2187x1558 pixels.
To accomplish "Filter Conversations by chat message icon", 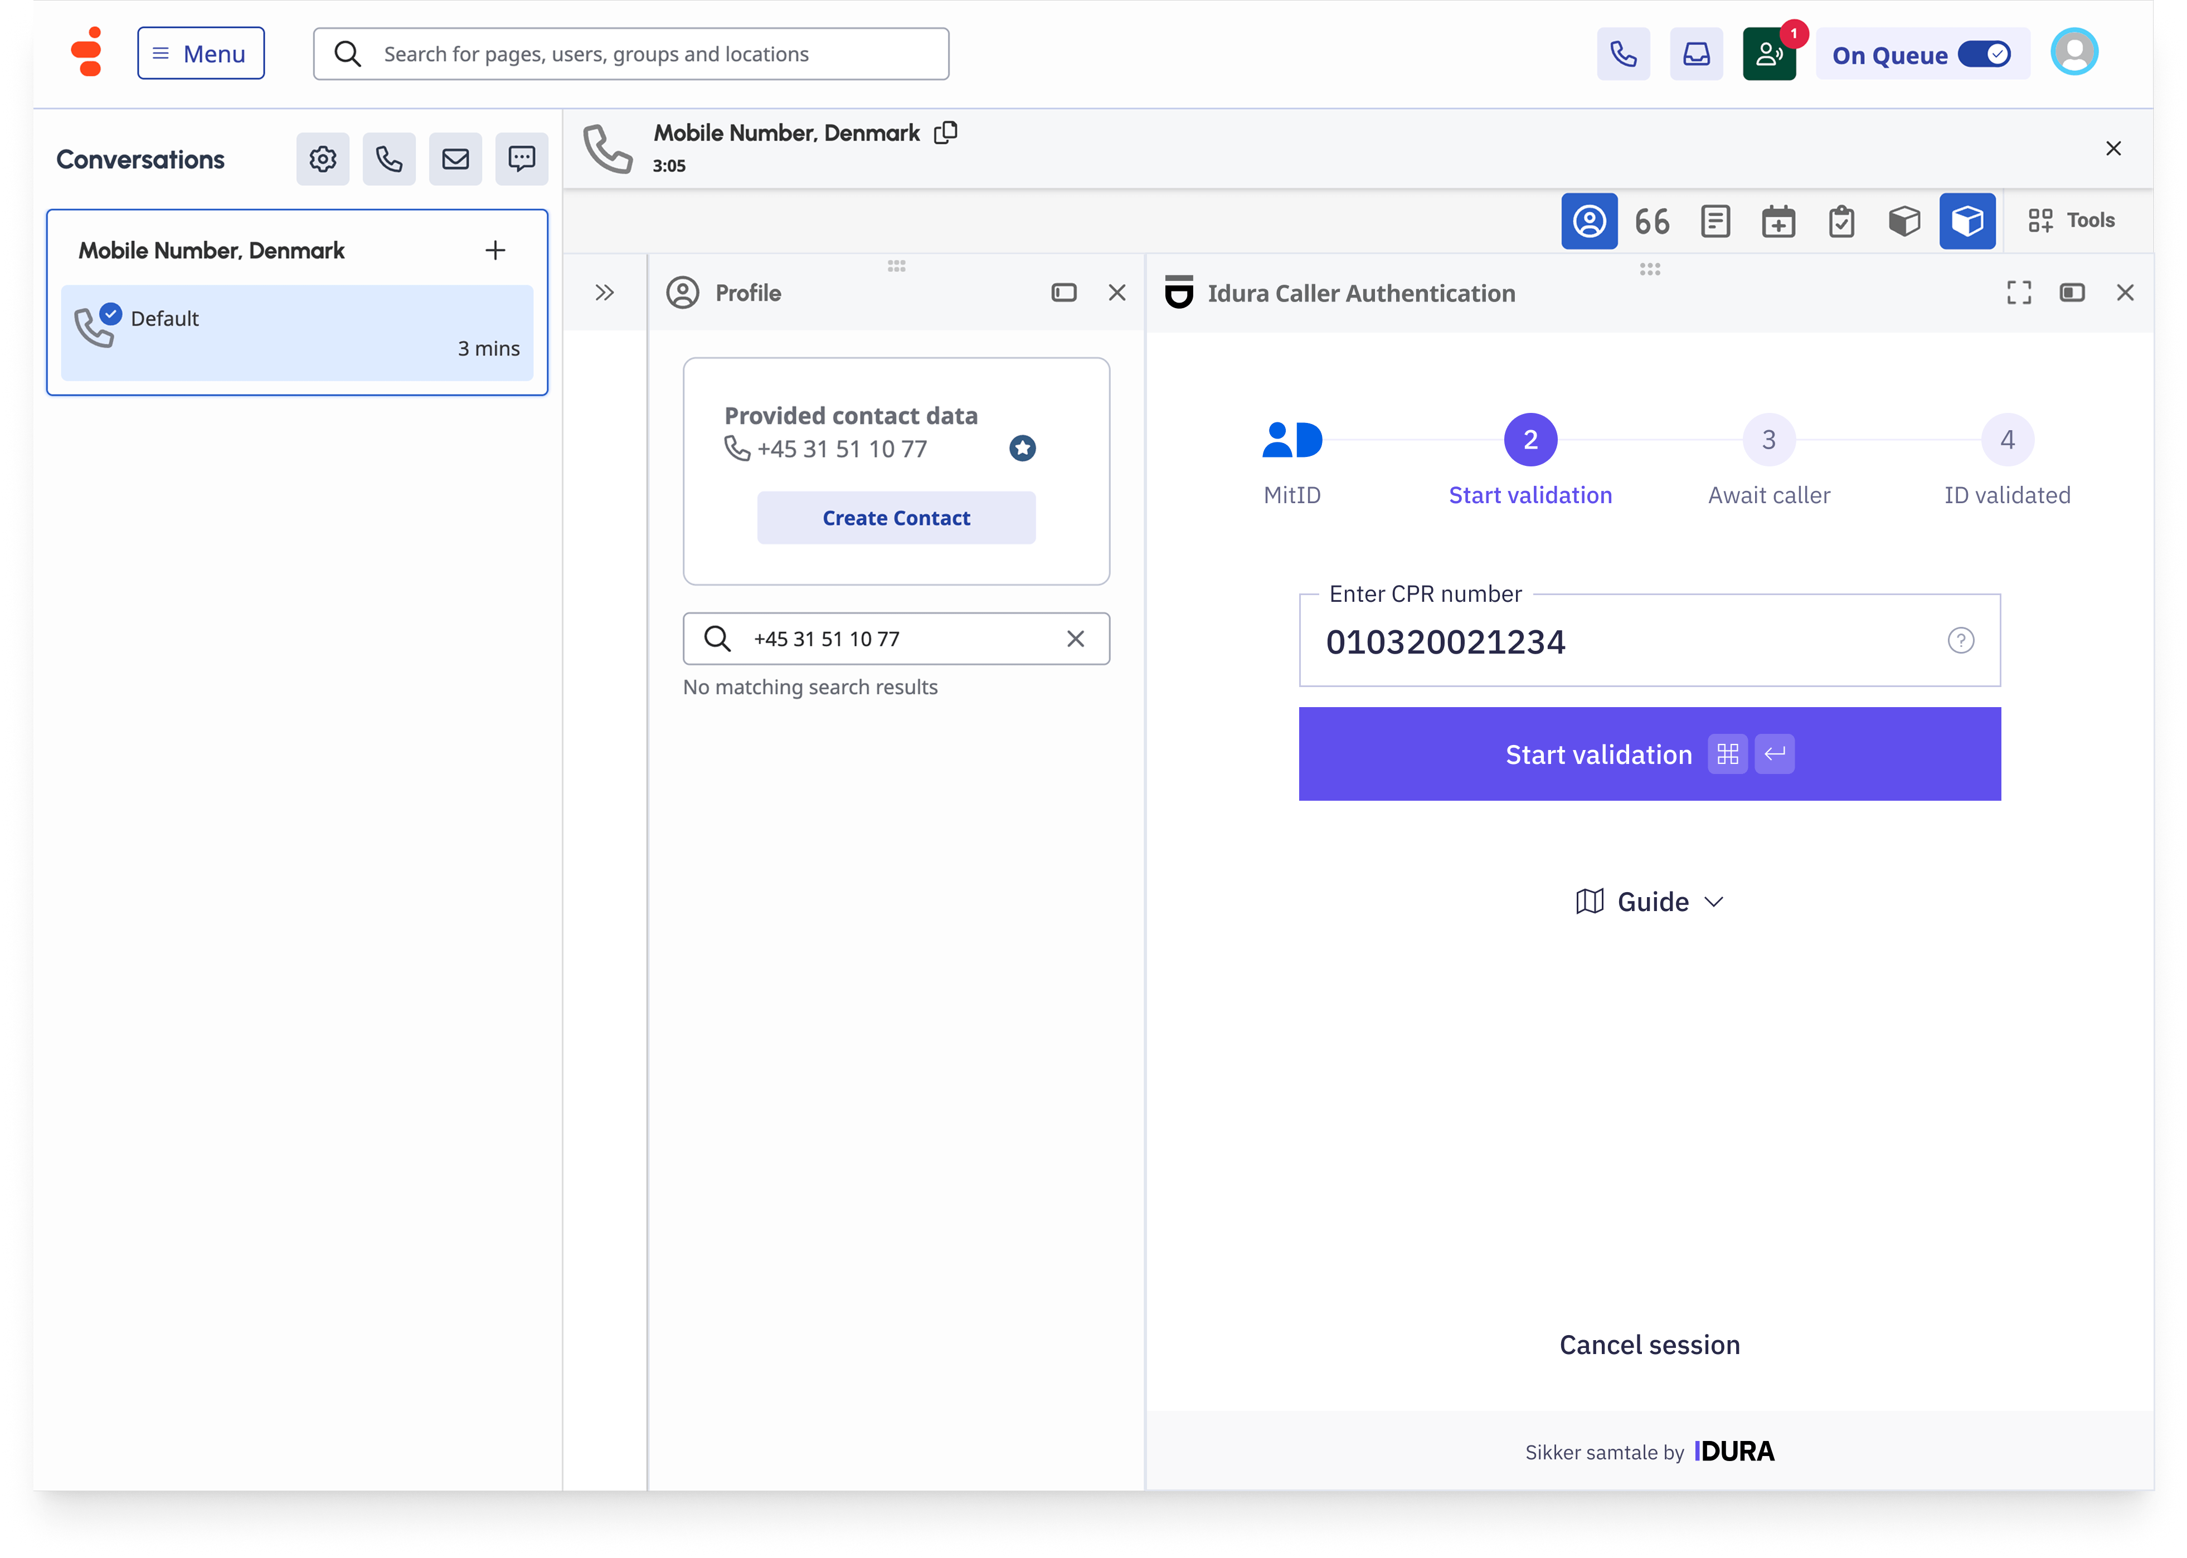I will (521, 159).
